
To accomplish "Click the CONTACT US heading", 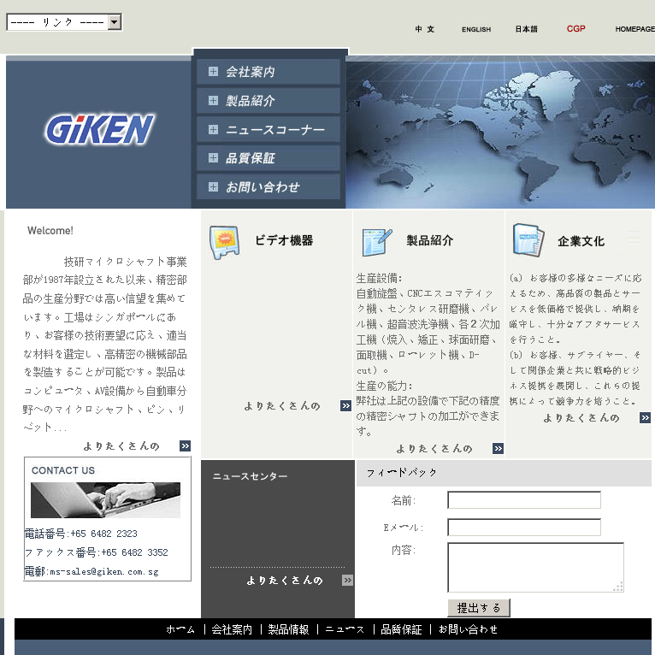I will [63, 471].
